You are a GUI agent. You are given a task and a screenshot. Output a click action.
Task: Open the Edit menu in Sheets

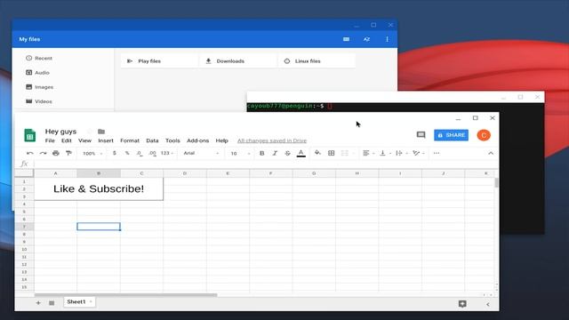point(67,140)
